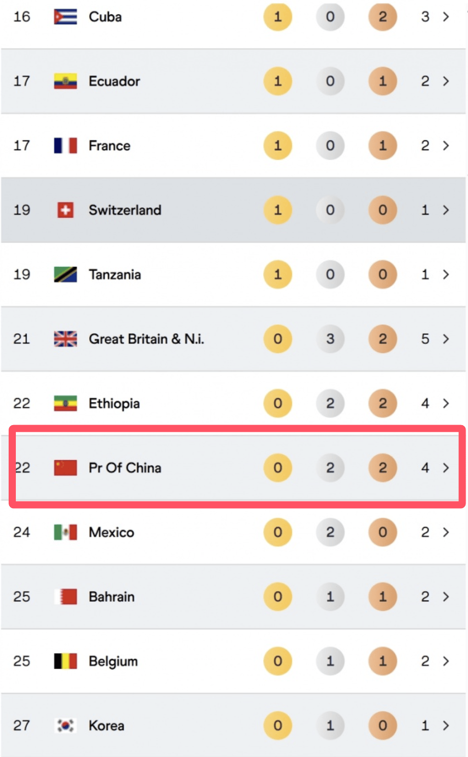Screen dimensions: 468x757
Task: Click the Tanzania flag icon
Action: pyautogui.click(x=65, y=274)
